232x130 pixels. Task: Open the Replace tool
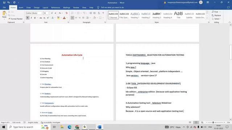tap(216, 15)
